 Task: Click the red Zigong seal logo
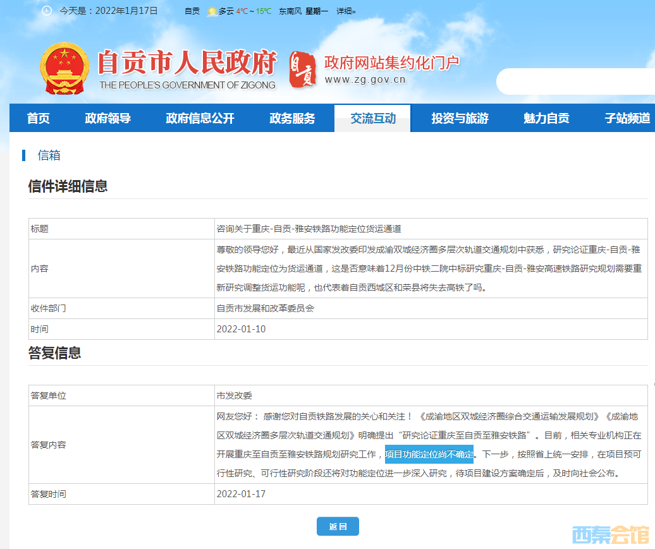tap(302, 69)
